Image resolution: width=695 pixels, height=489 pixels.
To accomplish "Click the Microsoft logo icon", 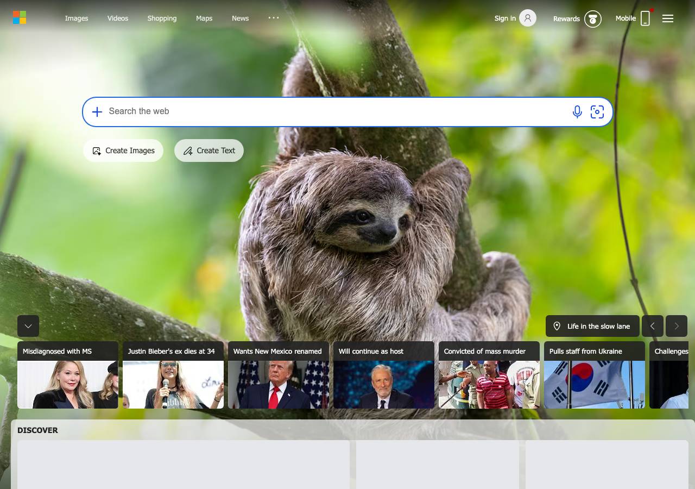I will coord(20,18).
